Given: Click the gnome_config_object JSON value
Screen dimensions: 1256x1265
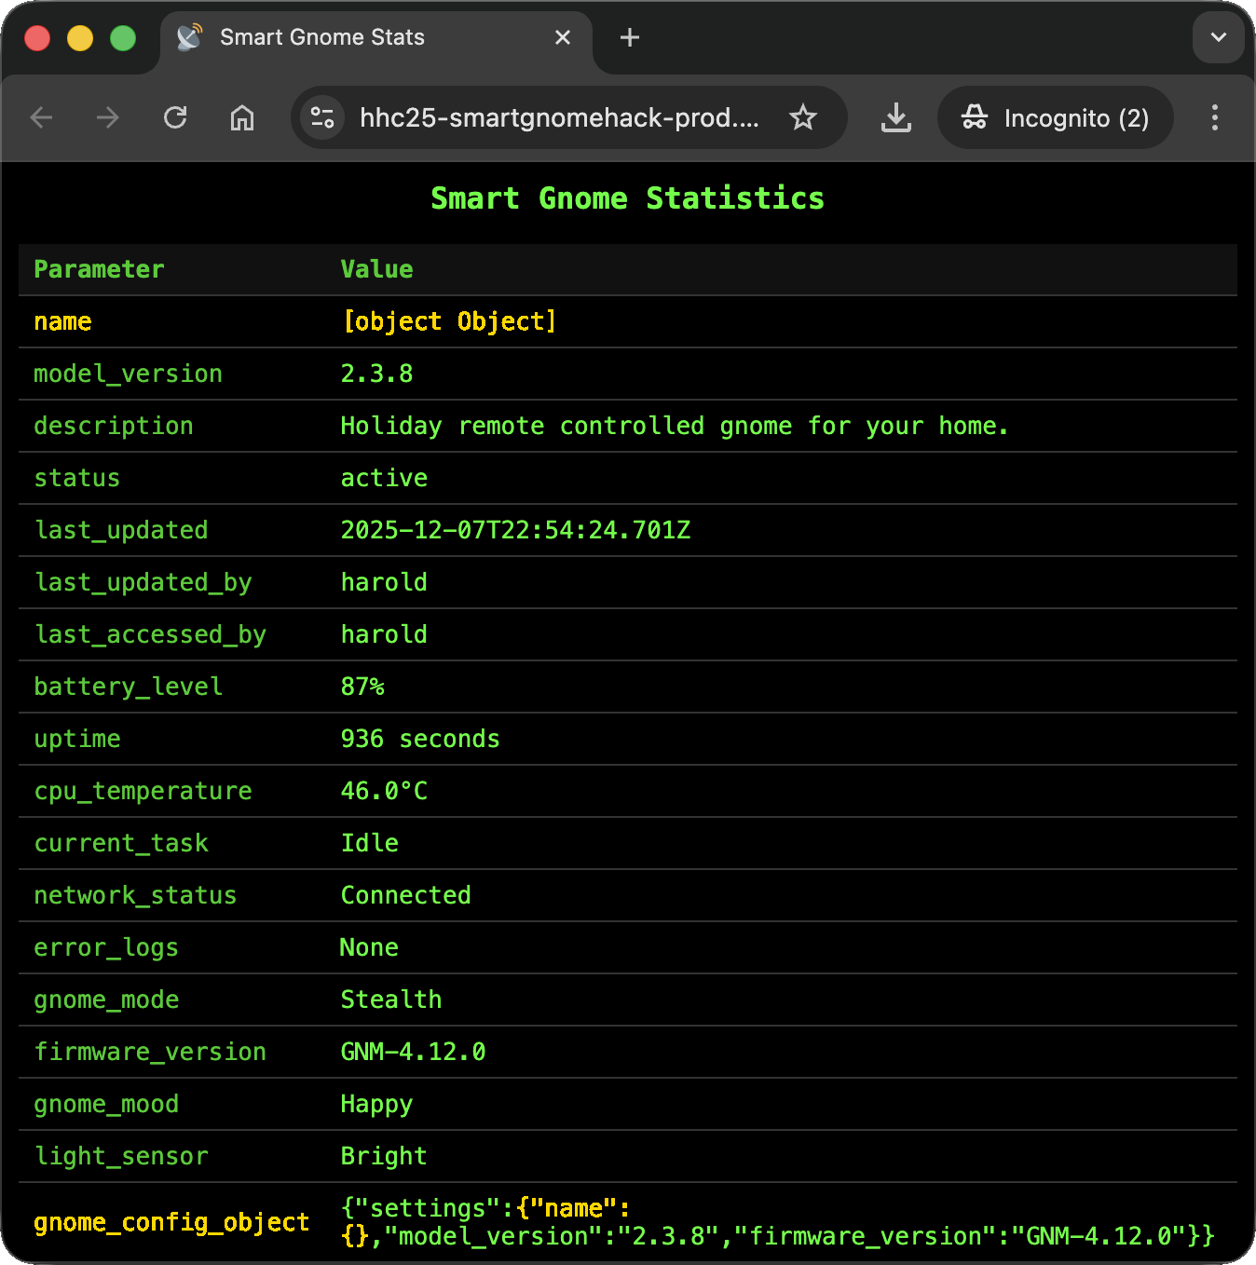Looking at the screenshot, I should (777, 1222).
